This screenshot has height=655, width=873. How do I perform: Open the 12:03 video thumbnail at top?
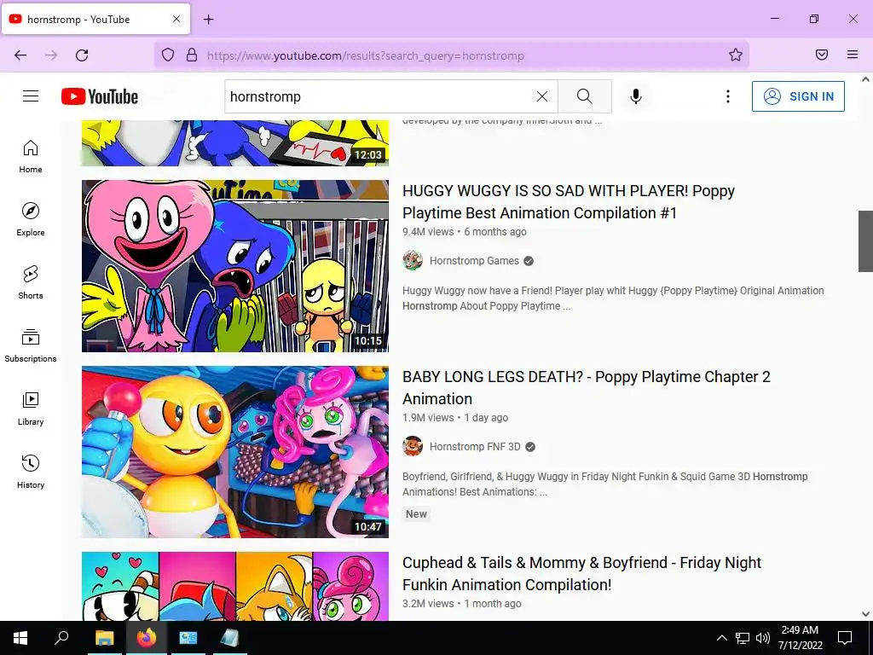(x=235, y=142)
